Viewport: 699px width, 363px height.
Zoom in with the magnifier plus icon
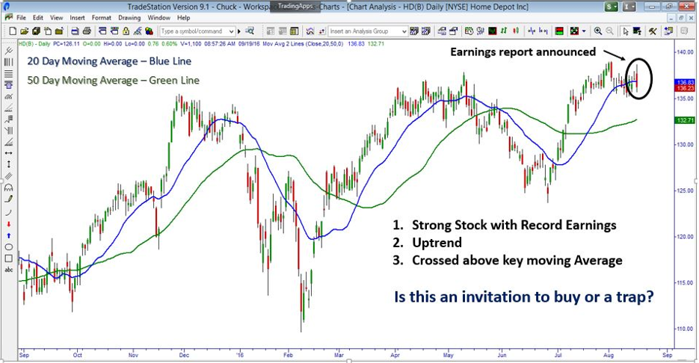(598, 31)
